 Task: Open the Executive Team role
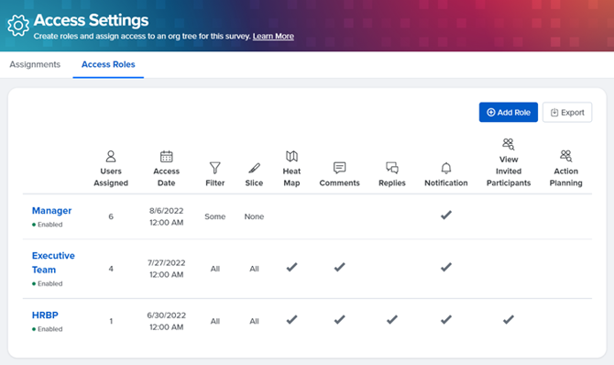pos(53,262)
